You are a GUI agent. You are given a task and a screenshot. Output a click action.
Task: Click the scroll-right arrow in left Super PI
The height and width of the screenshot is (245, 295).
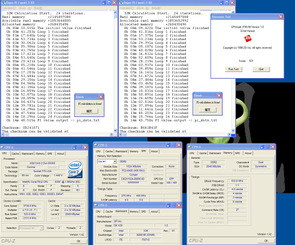[112, 134]
